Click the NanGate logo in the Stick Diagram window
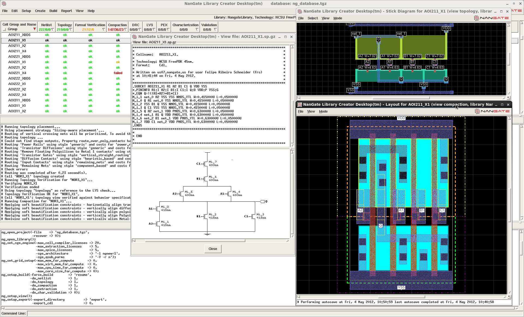The image size is (524, 317). [492, 18]
